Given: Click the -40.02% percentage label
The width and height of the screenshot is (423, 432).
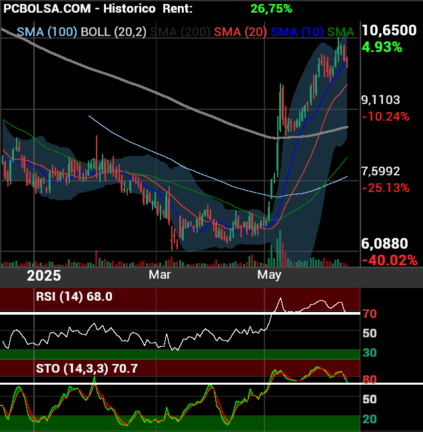Looking at the screenshot, I should click(390, 261).
